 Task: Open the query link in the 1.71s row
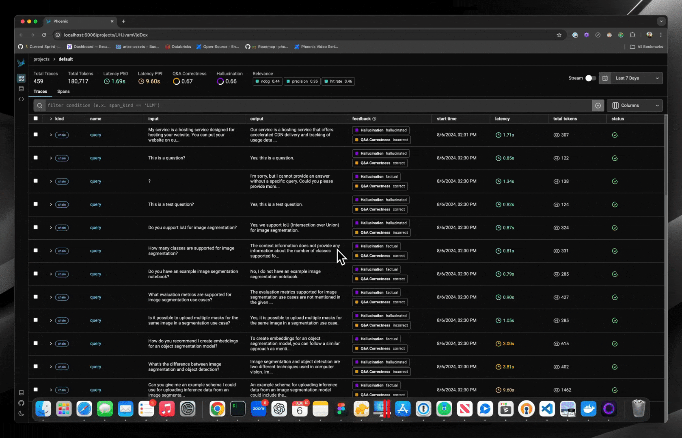click(x=95, y=135)
